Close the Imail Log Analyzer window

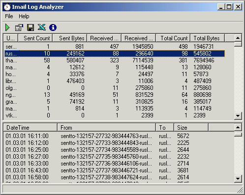(238, 7)
